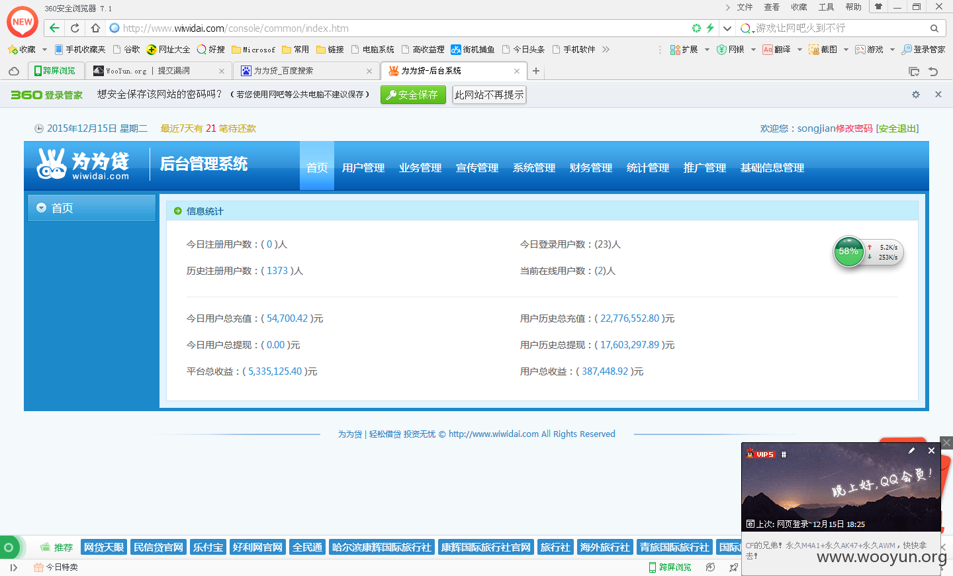This screenshot has width=953, height=576.
Task: Click the 修改密码 link
Action: [854, 128]
